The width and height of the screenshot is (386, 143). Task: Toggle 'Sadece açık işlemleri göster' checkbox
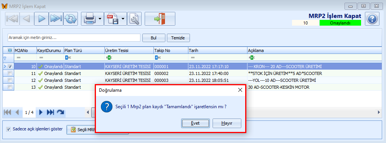(8, 129)
